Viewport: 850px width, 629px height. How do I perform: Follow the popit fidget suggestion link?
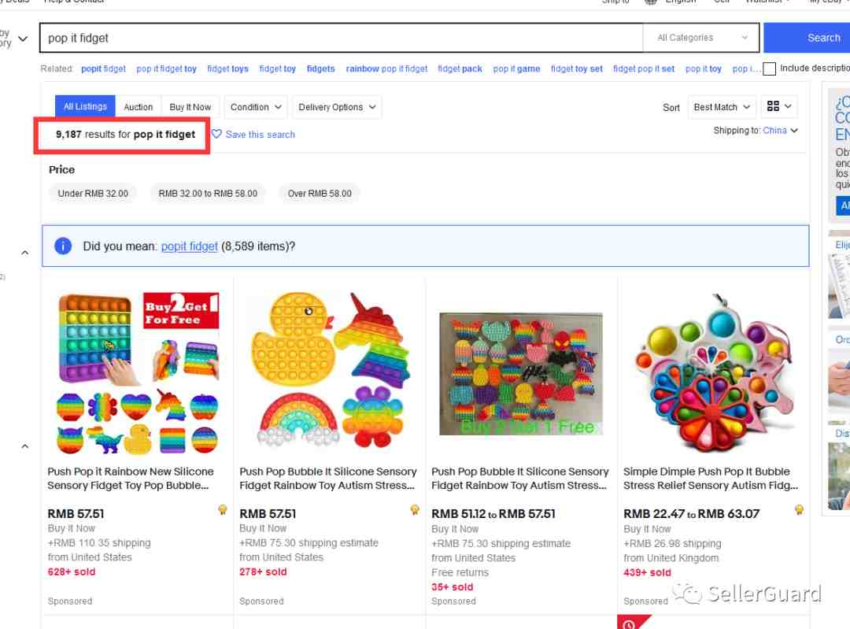point(189,246)
